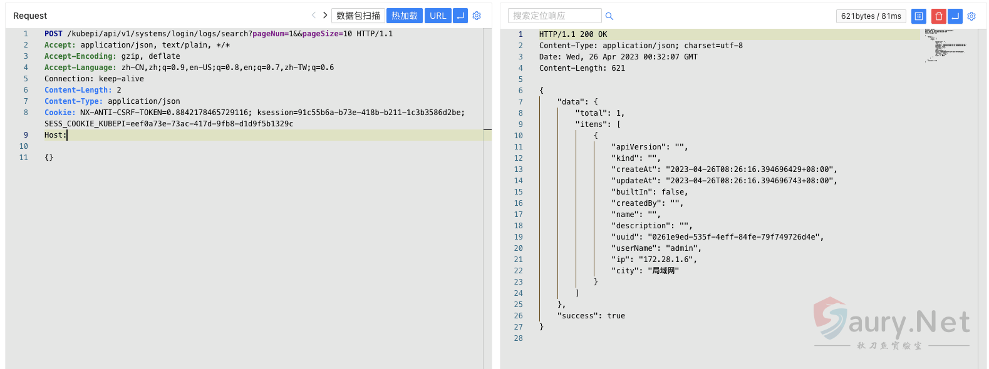Click the response search magnifier icon
The width and height of the screenshot is (989, 369).
pos(609,16)
